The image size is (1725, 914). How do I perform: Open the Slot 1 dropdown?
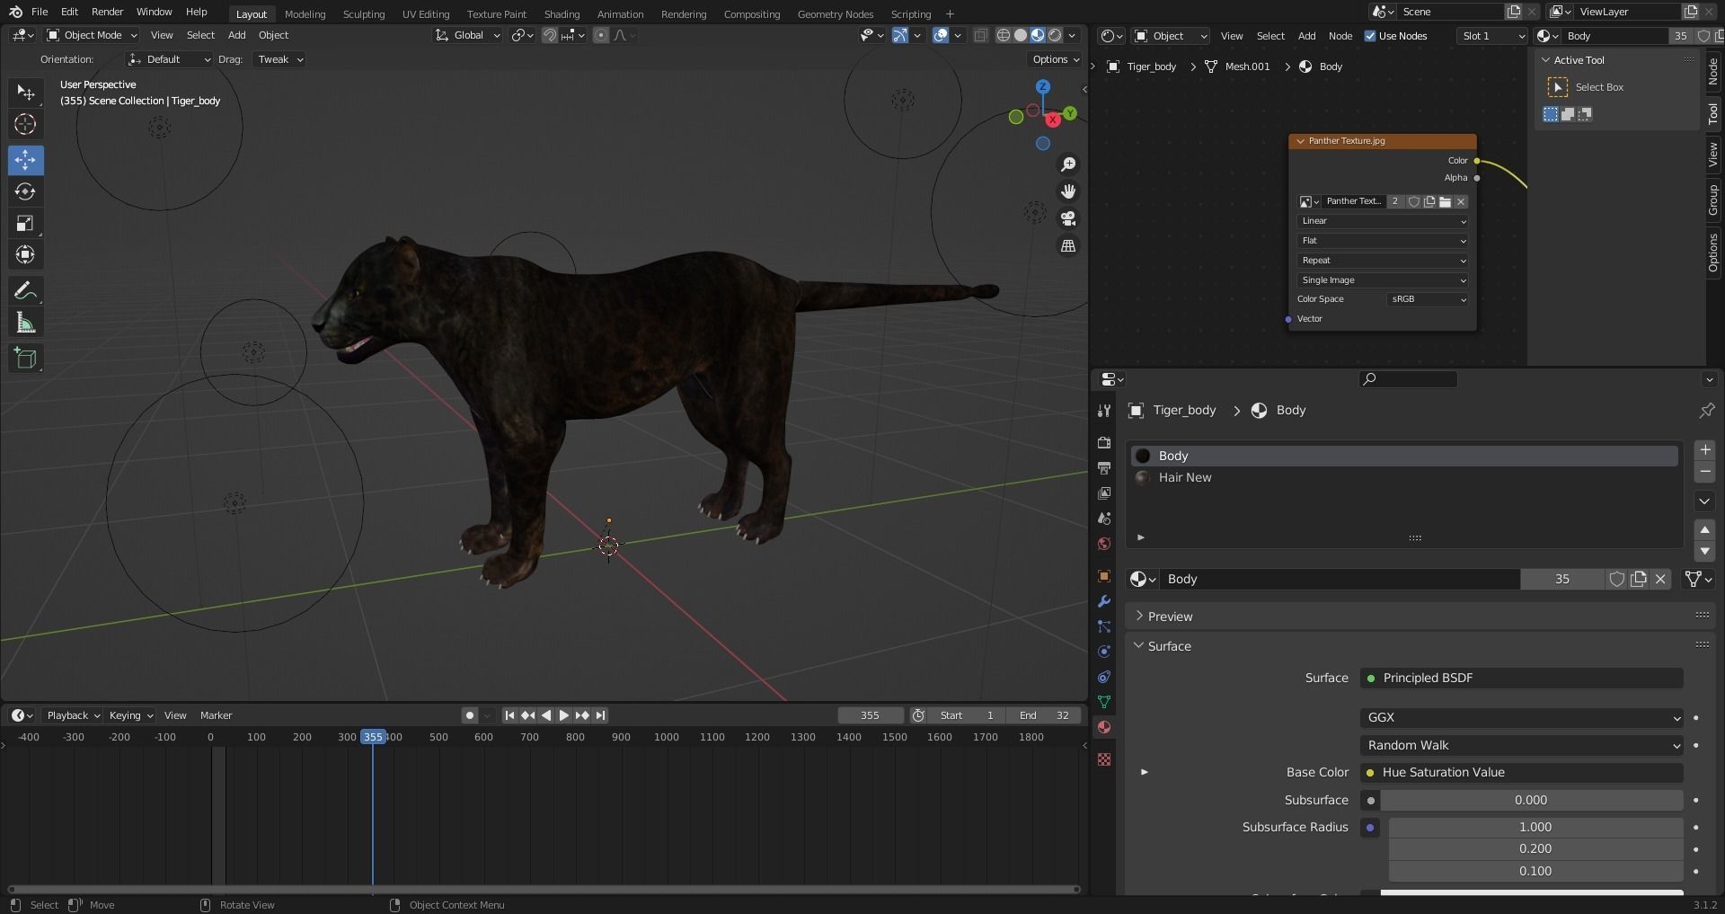pos(1491,36)
